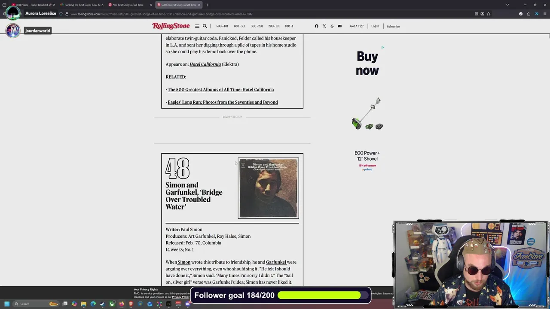Jump to songs 300 - 201
Viewport: 550px width, 309px height.
point(257,26)
